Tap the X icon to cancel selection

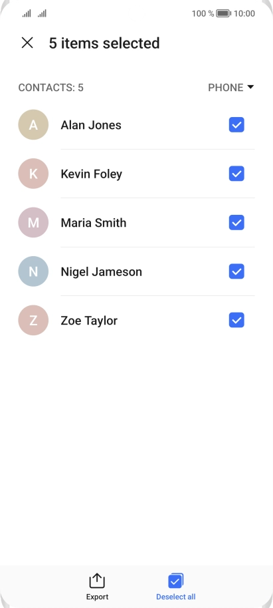(x=27, y=43)
